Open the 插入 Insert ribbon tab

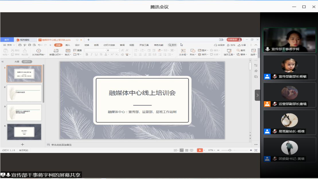(x=68, y=45)
